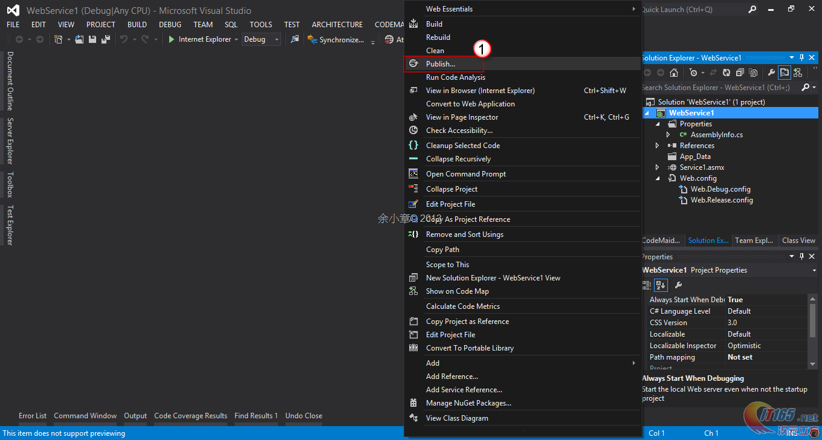Toggle Preview Selected Items in Solution Explorer
The image size is (822, 440).
tap(785, 73)
